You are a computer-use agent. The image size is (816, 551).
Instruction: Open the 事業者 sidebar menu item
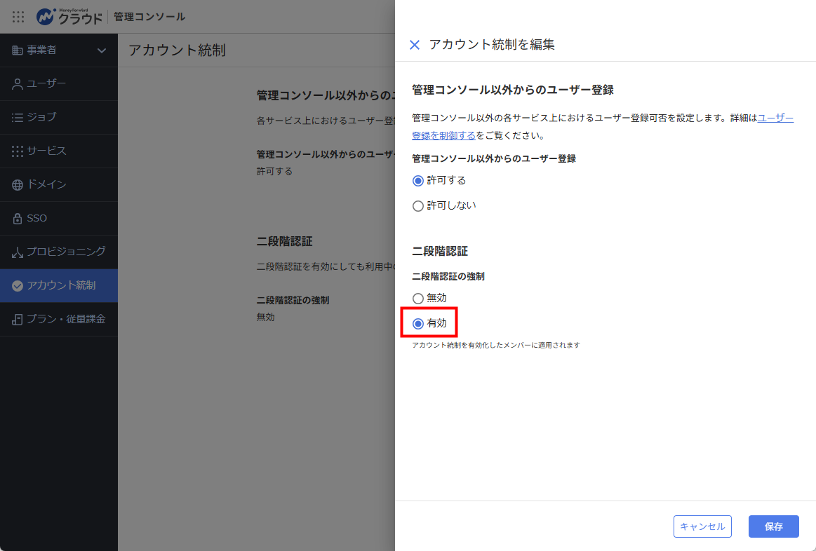[59, 50]
